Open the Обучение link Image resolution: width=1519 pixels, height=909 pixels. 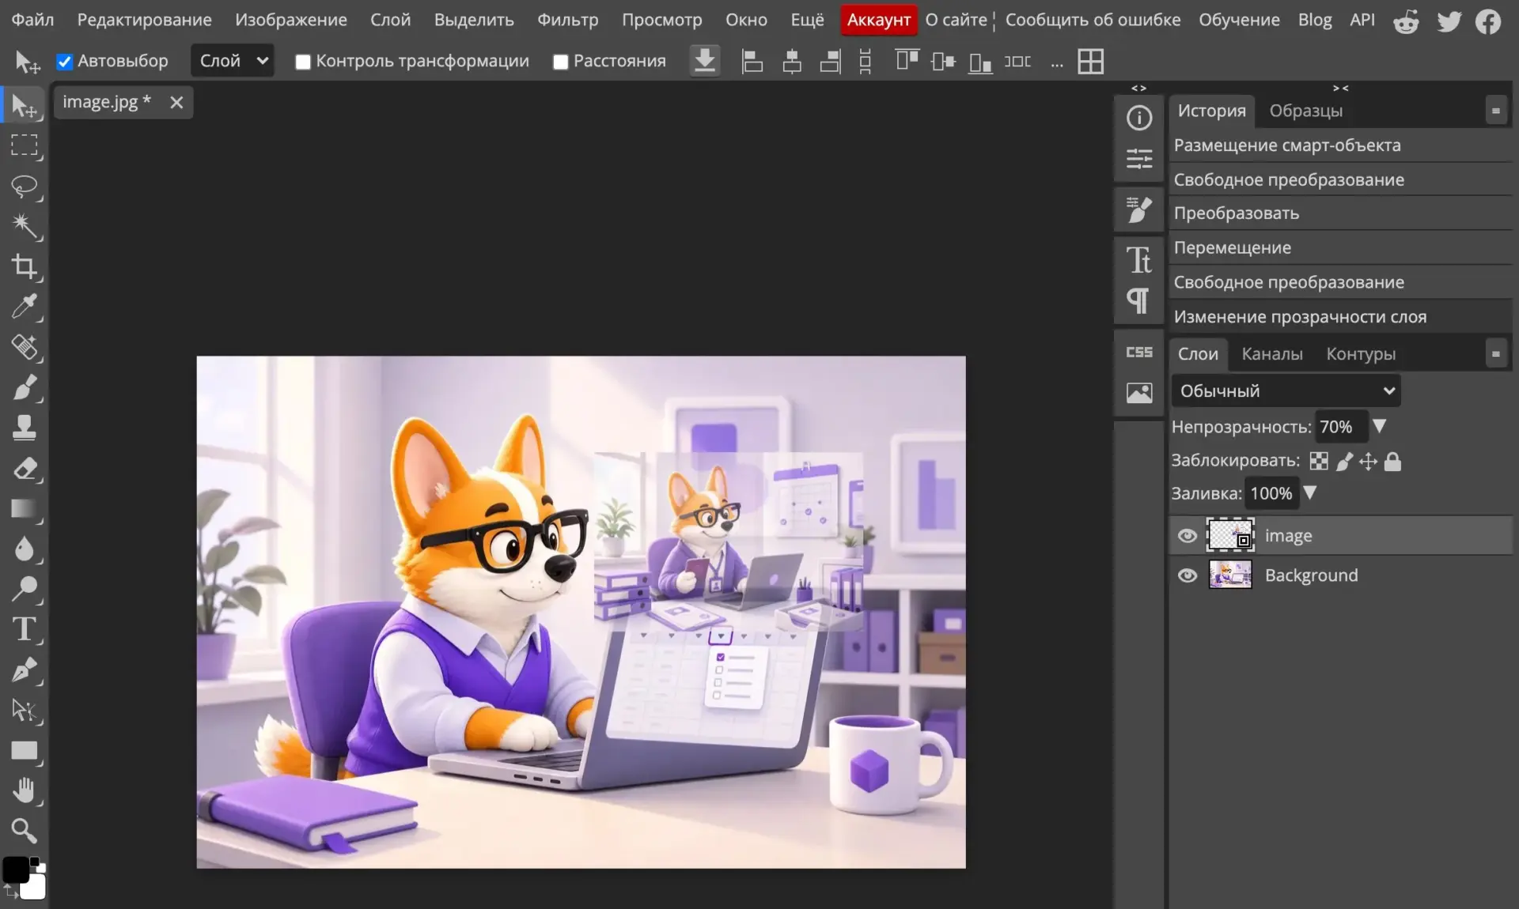point(1239,20)
